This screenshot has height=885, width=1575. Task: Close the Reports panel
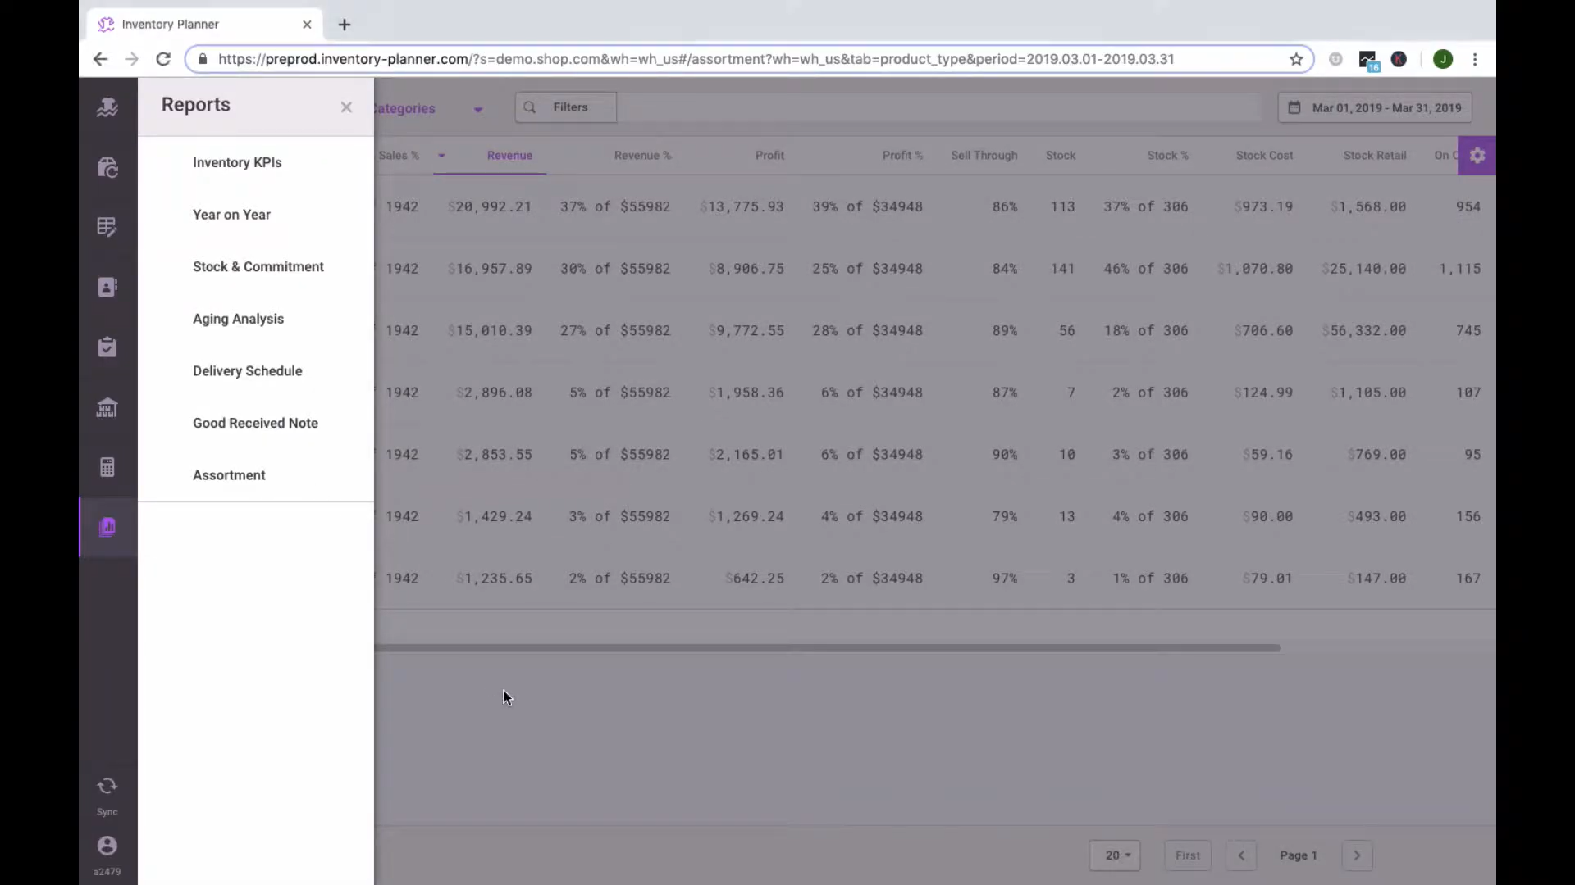click(x=346, y=107)
